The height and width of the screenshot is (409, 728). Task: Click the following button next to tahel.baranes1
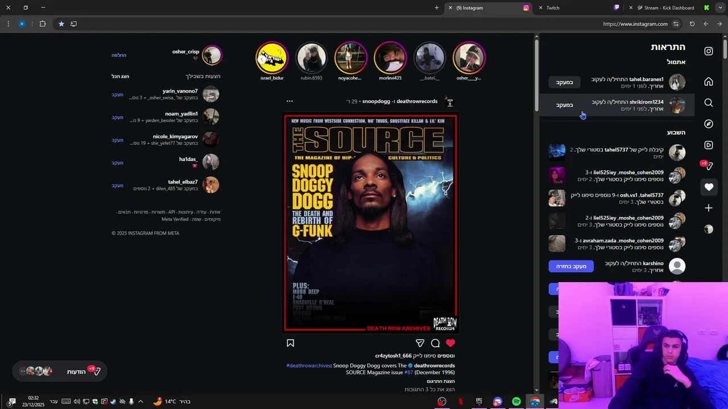[564, 82]
